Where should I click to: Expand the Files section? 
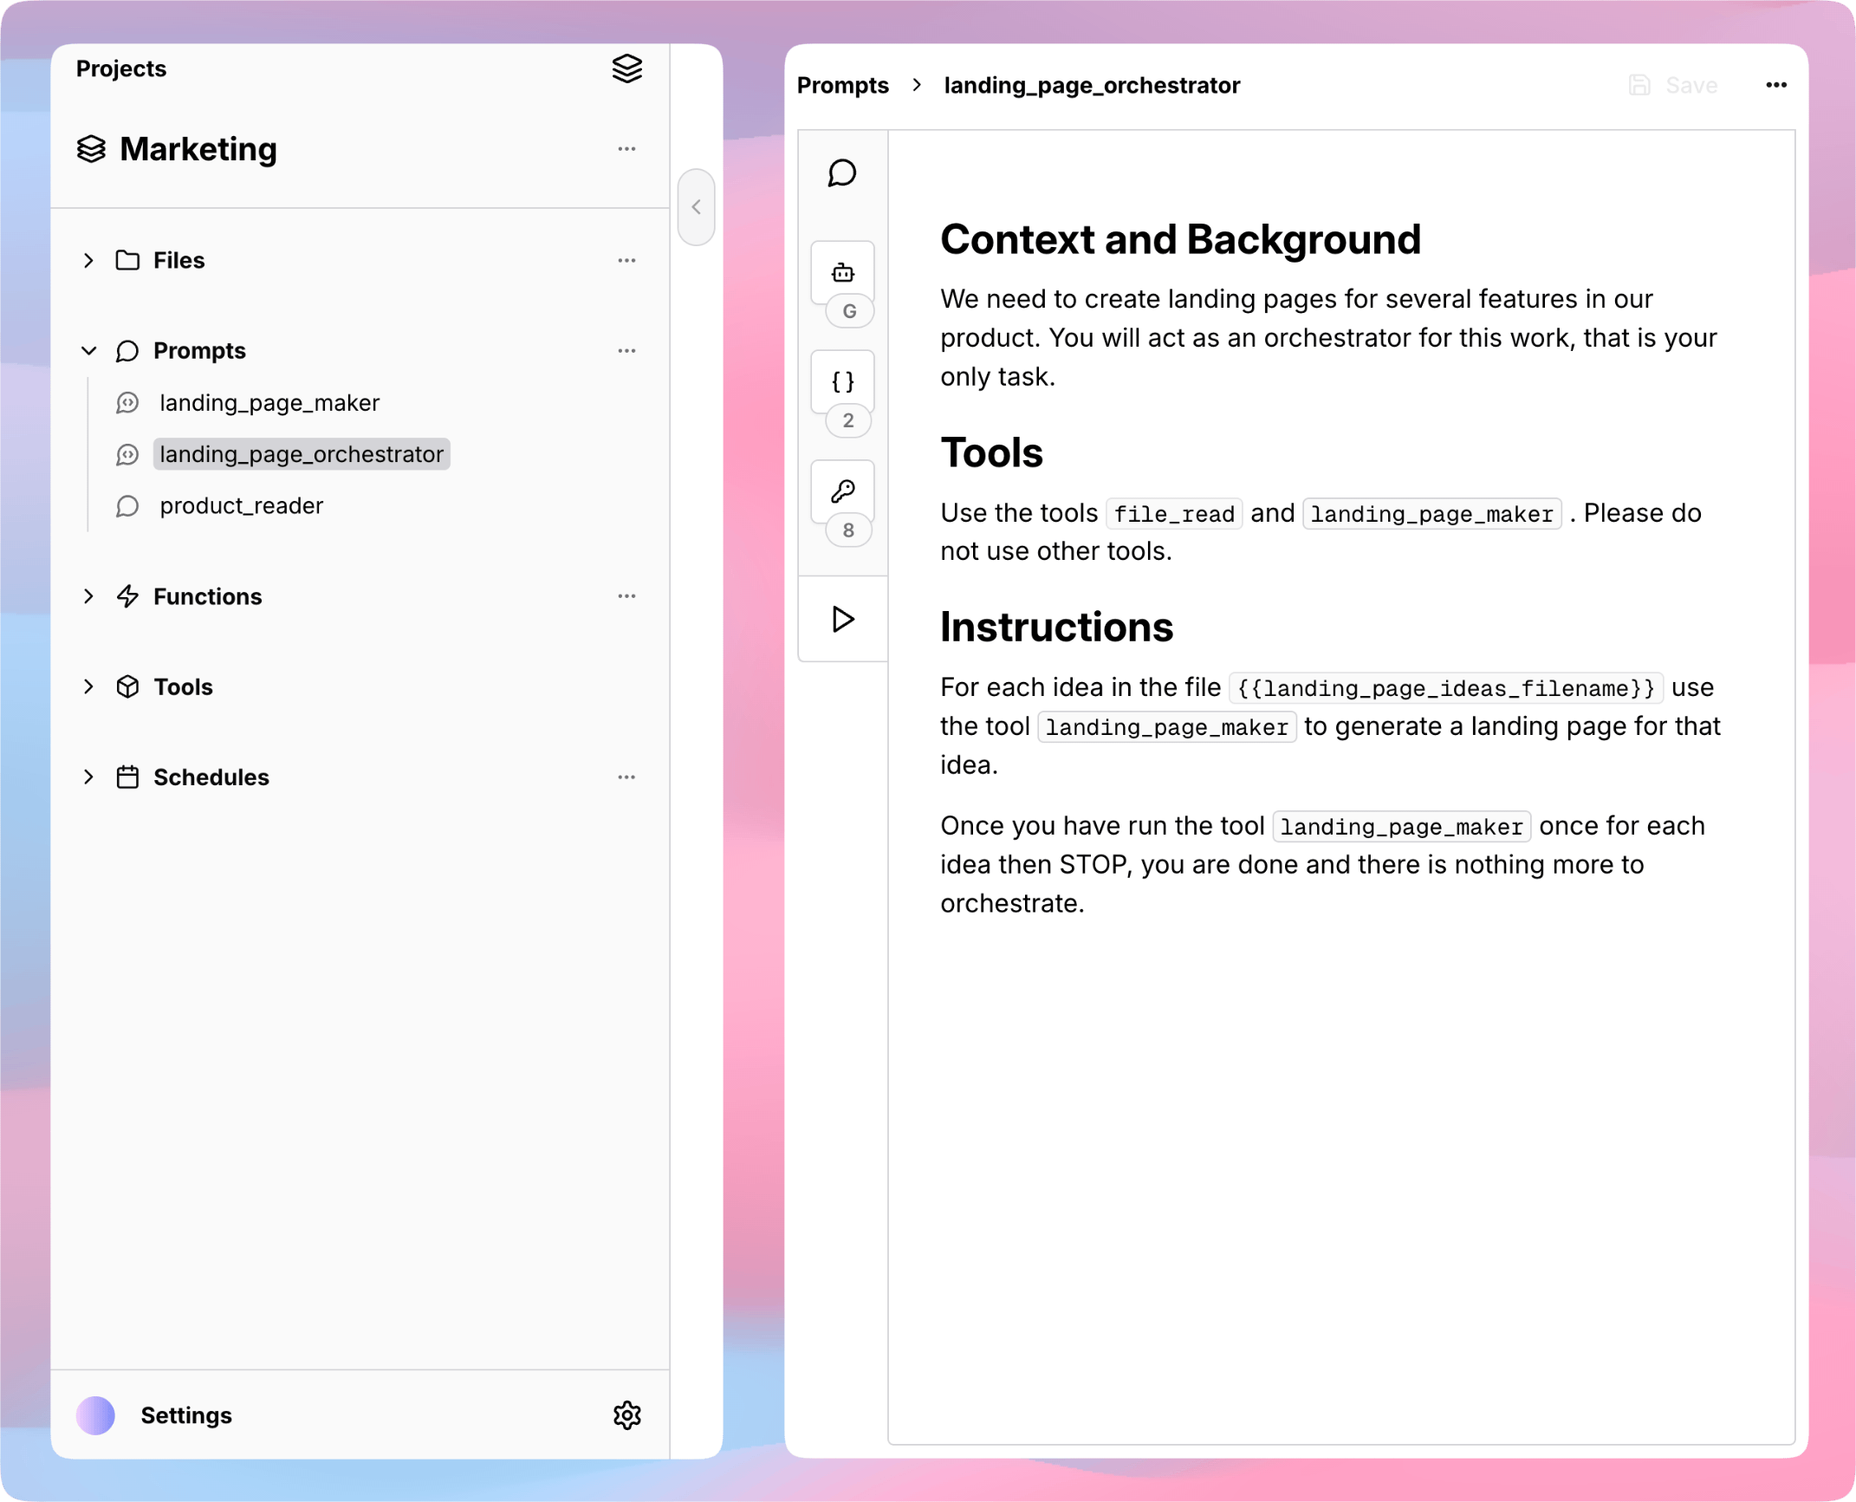88,260
